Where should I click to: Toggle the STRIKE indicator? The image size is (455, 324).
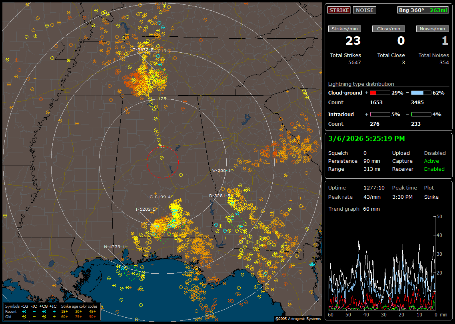tap(339, 10)
